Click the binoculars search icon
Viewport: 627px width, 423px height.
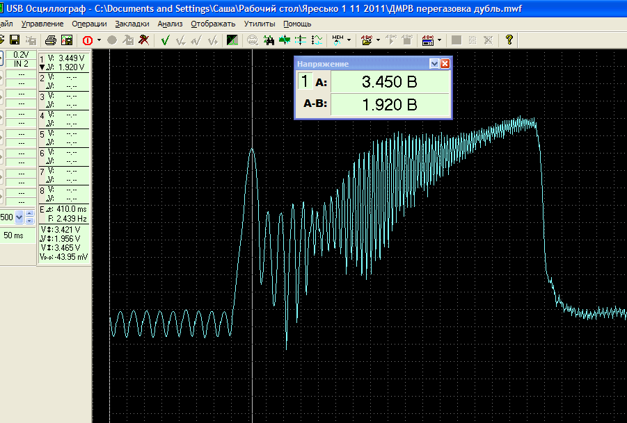(x=269, y=40)
